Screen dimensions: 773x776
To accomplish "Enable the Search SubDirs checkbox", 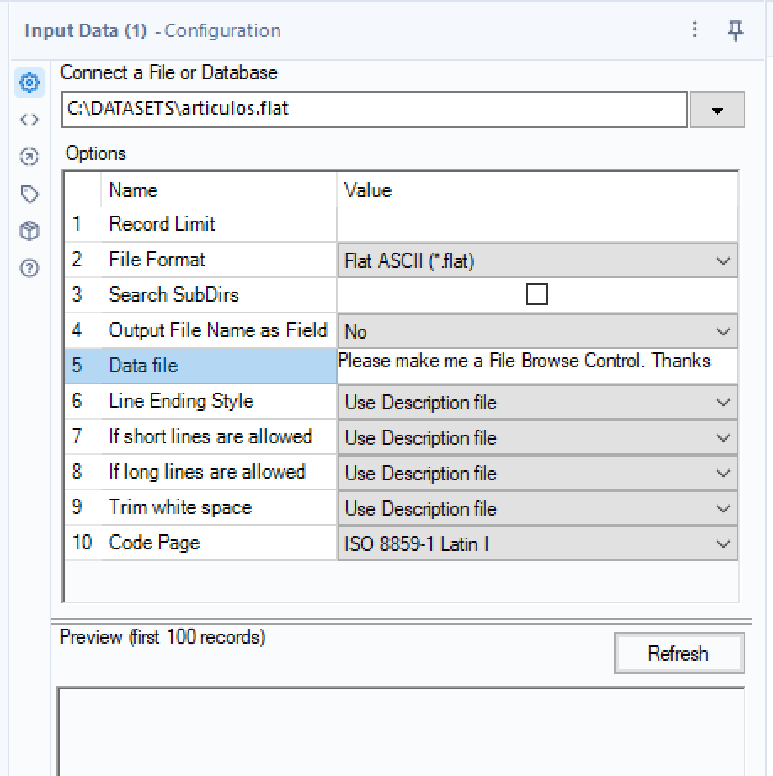I will (539, 295).
